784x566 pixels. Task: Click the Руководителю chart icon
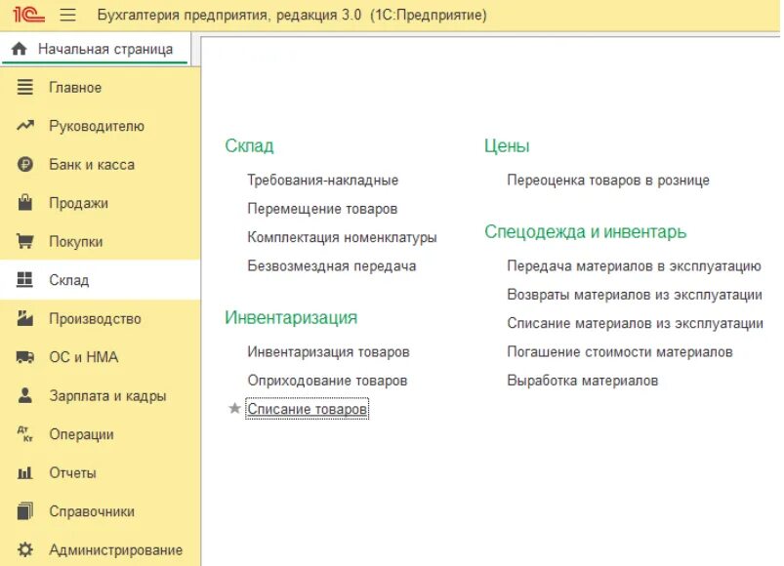click(x=25, y=125)
